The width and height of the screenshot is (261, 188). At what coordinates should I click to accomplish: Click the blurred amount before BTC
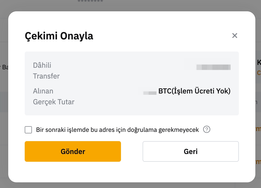pos(150,92)
